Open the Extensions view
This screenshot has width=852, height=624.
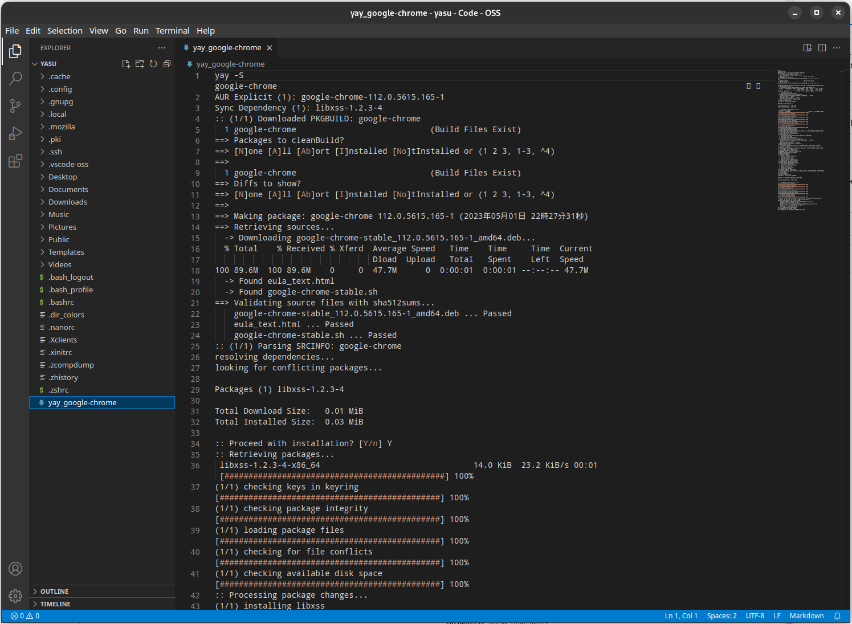15,161
